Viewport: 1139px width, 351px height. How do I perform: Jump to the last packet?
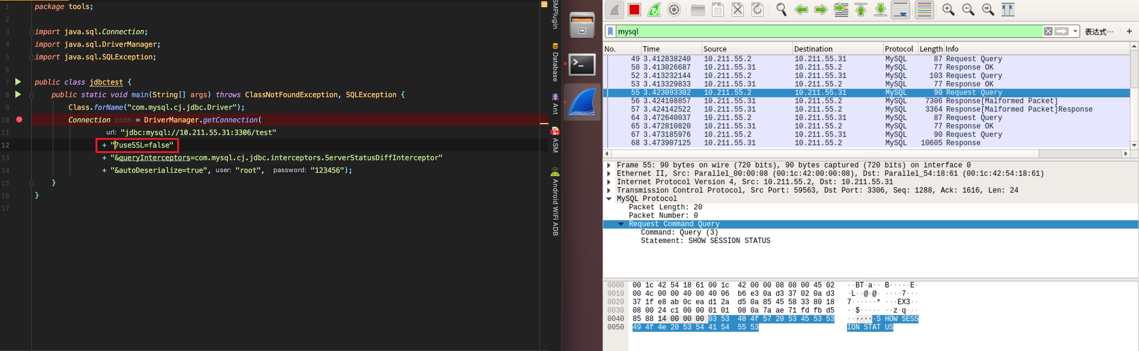click(x=880, y=10)
